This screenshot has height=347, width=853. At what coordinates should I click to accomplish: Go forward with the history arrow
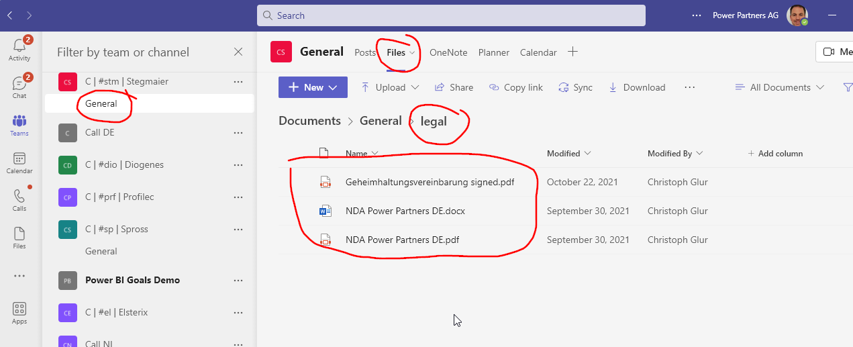30,15
